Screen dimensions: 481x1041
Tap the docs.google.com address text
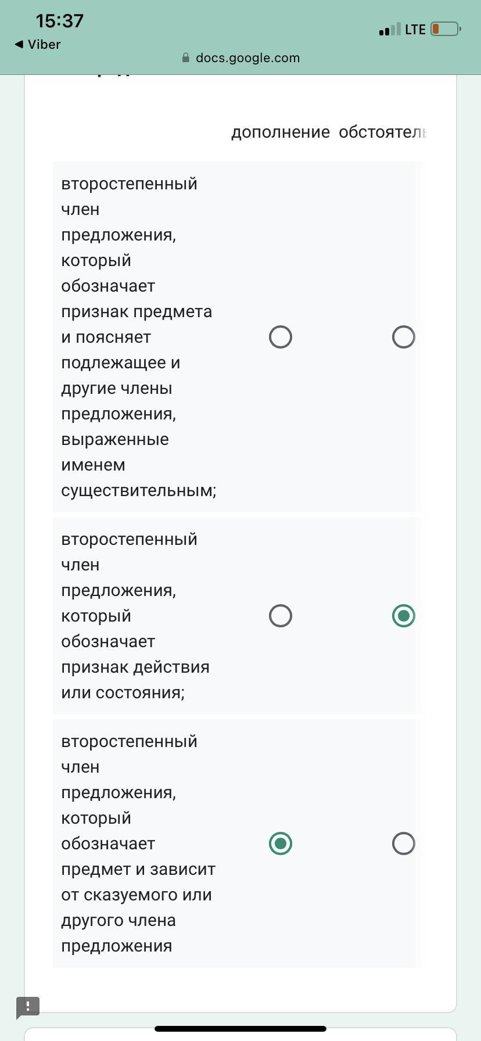tap(247, 58)
